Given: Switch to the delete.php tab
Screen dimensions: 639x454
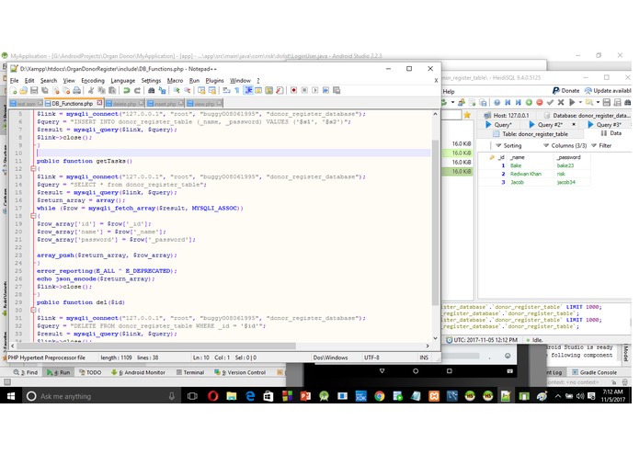Looking at the screenshot, I should [x=124, y=104].
